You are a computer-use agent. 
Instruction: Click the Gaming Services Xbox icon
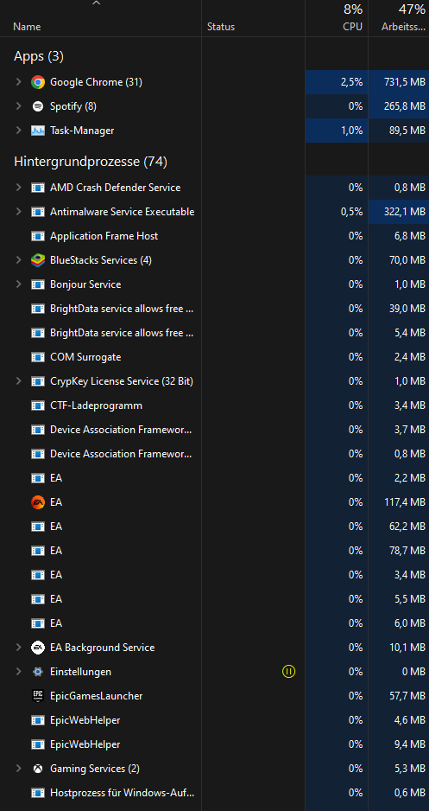click(38, 769)
